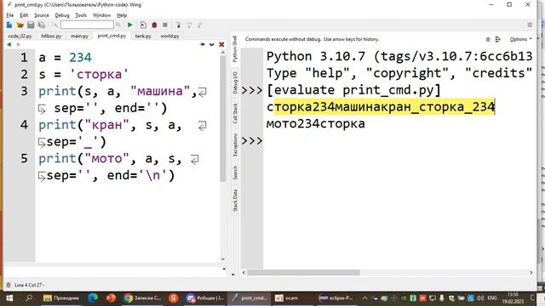Open the Help menu
545x306 pixels.
(x=122, y=15)
